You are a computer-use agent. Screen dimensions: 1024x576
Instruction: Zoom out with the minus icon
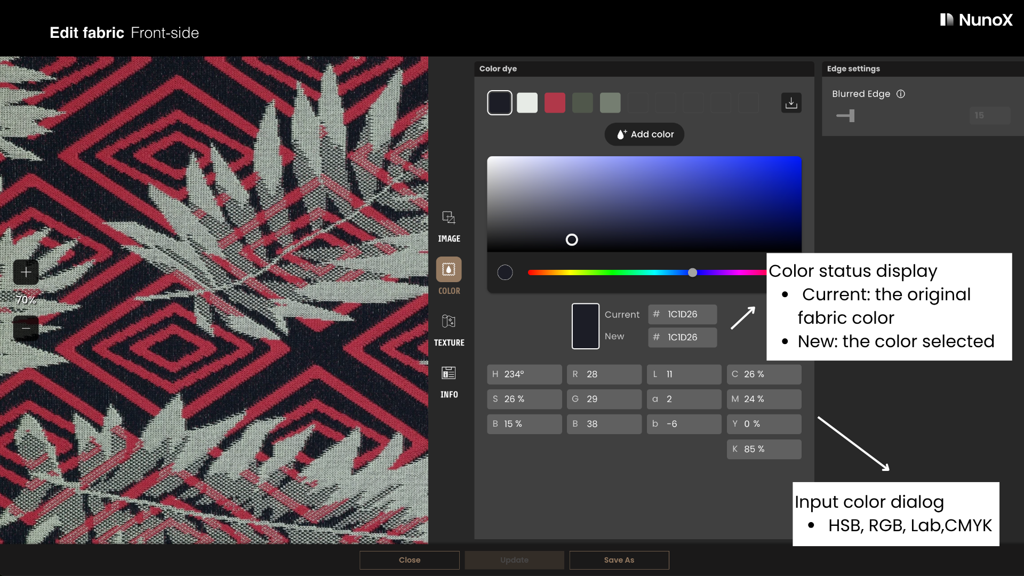(26, 328)
